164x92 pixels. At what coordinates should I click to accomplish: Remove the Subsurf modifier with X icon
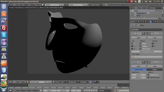pyautogui.click(x=161, y=62)
